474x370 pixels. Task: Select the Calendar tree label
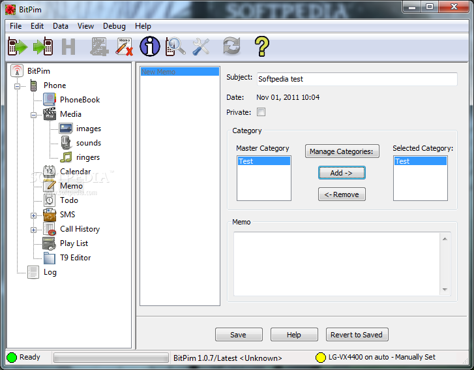75,172
